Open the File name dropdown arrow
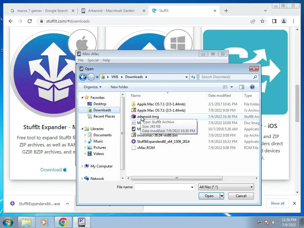The image size is (304, 228). pos(192,187)
